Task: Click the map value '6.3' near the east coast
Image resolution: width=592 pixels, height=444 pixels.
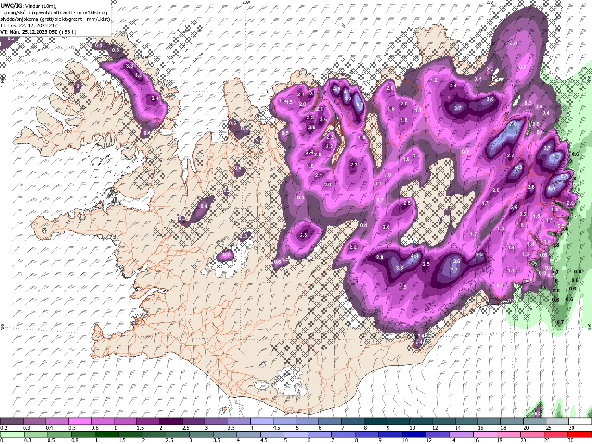Action: pyautogui.click(x=556, y=156)
